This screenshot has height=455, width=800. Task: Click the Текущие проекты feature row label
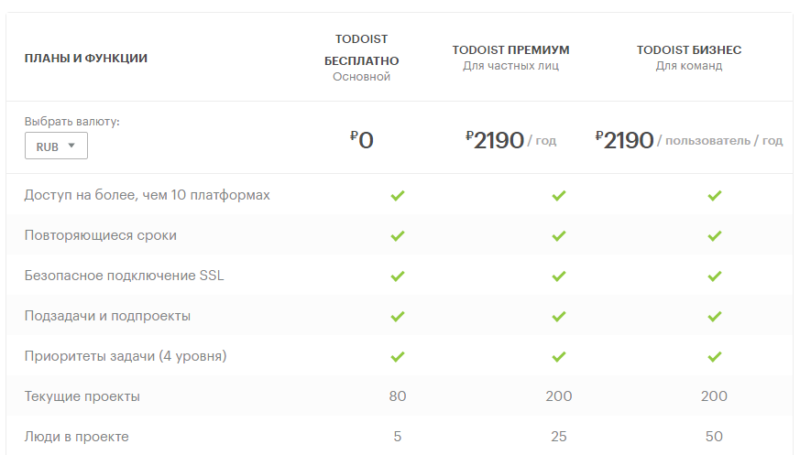[82, 396]
